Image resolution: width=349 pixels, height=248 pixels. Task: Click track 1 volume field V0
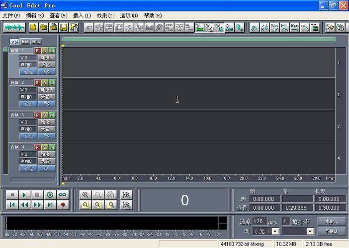click(x=28, y=58)
